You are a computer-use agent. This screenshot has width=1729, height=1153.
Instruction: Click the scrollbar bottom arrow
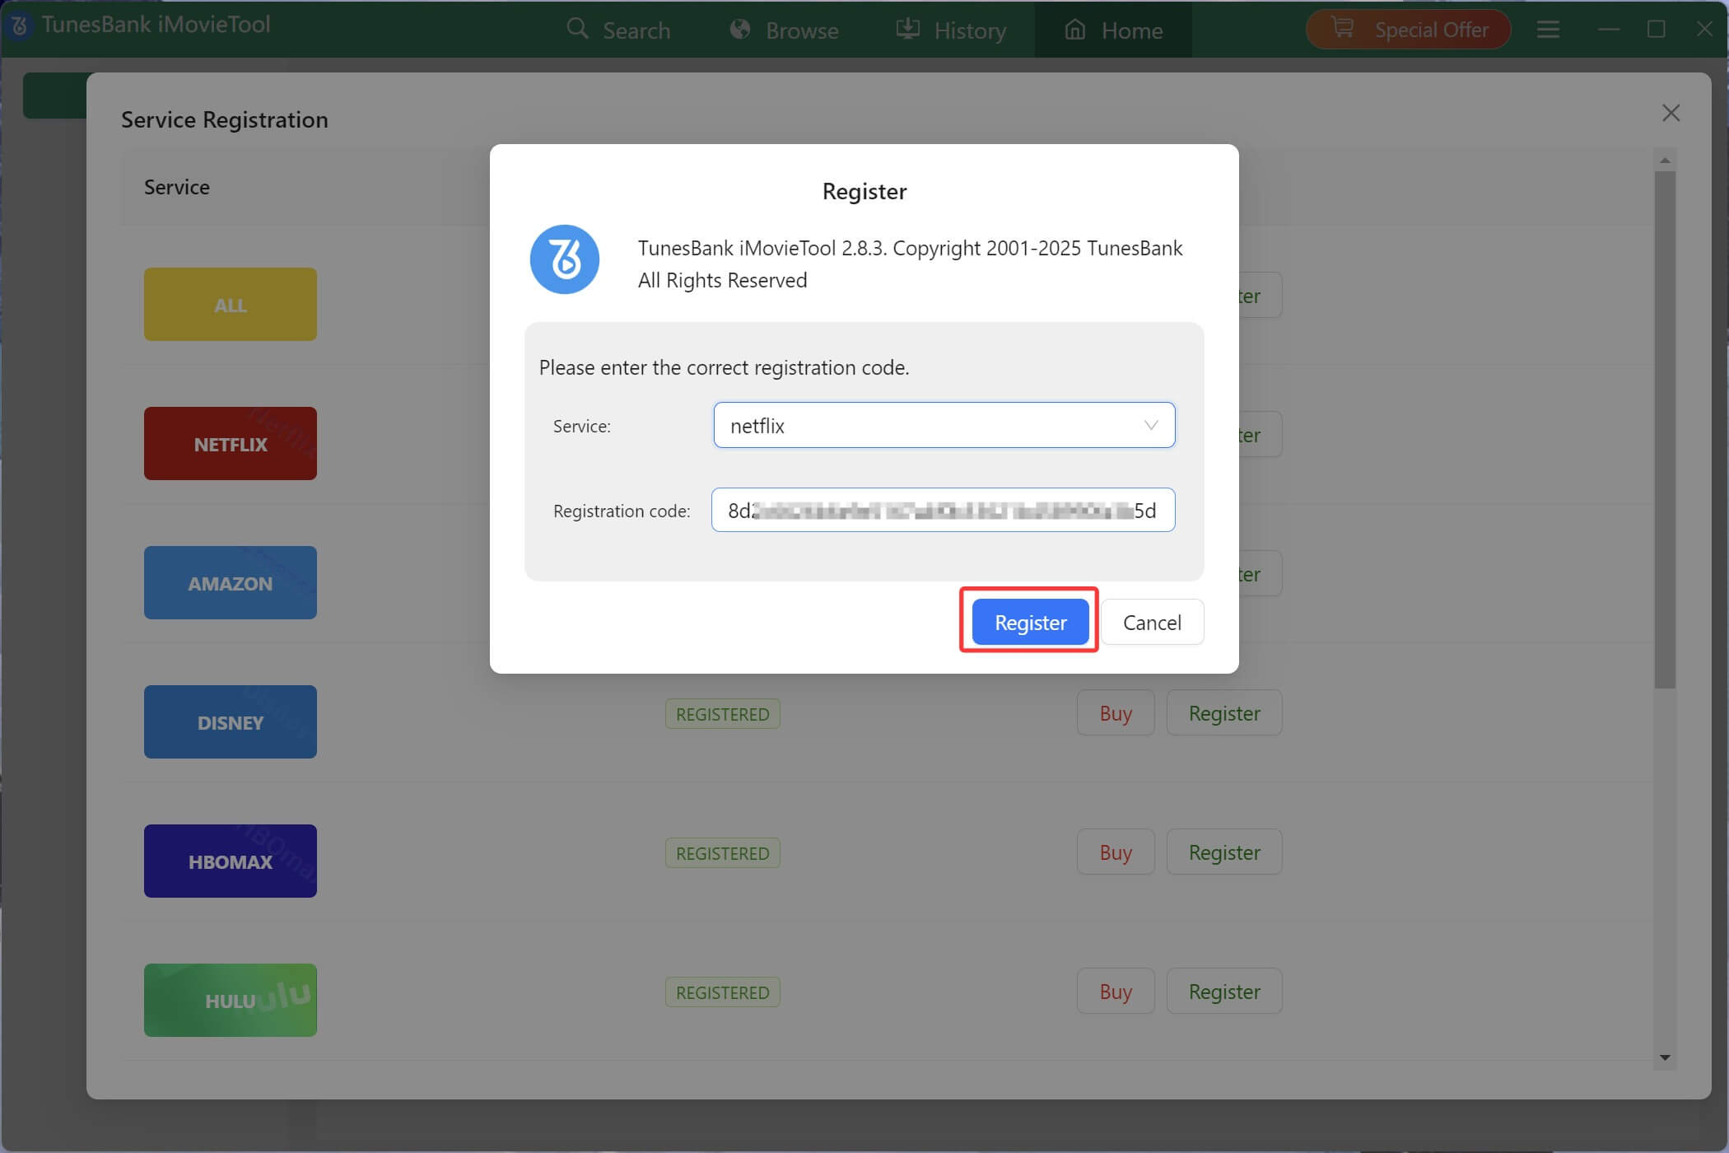[x=1665, y=1058]
